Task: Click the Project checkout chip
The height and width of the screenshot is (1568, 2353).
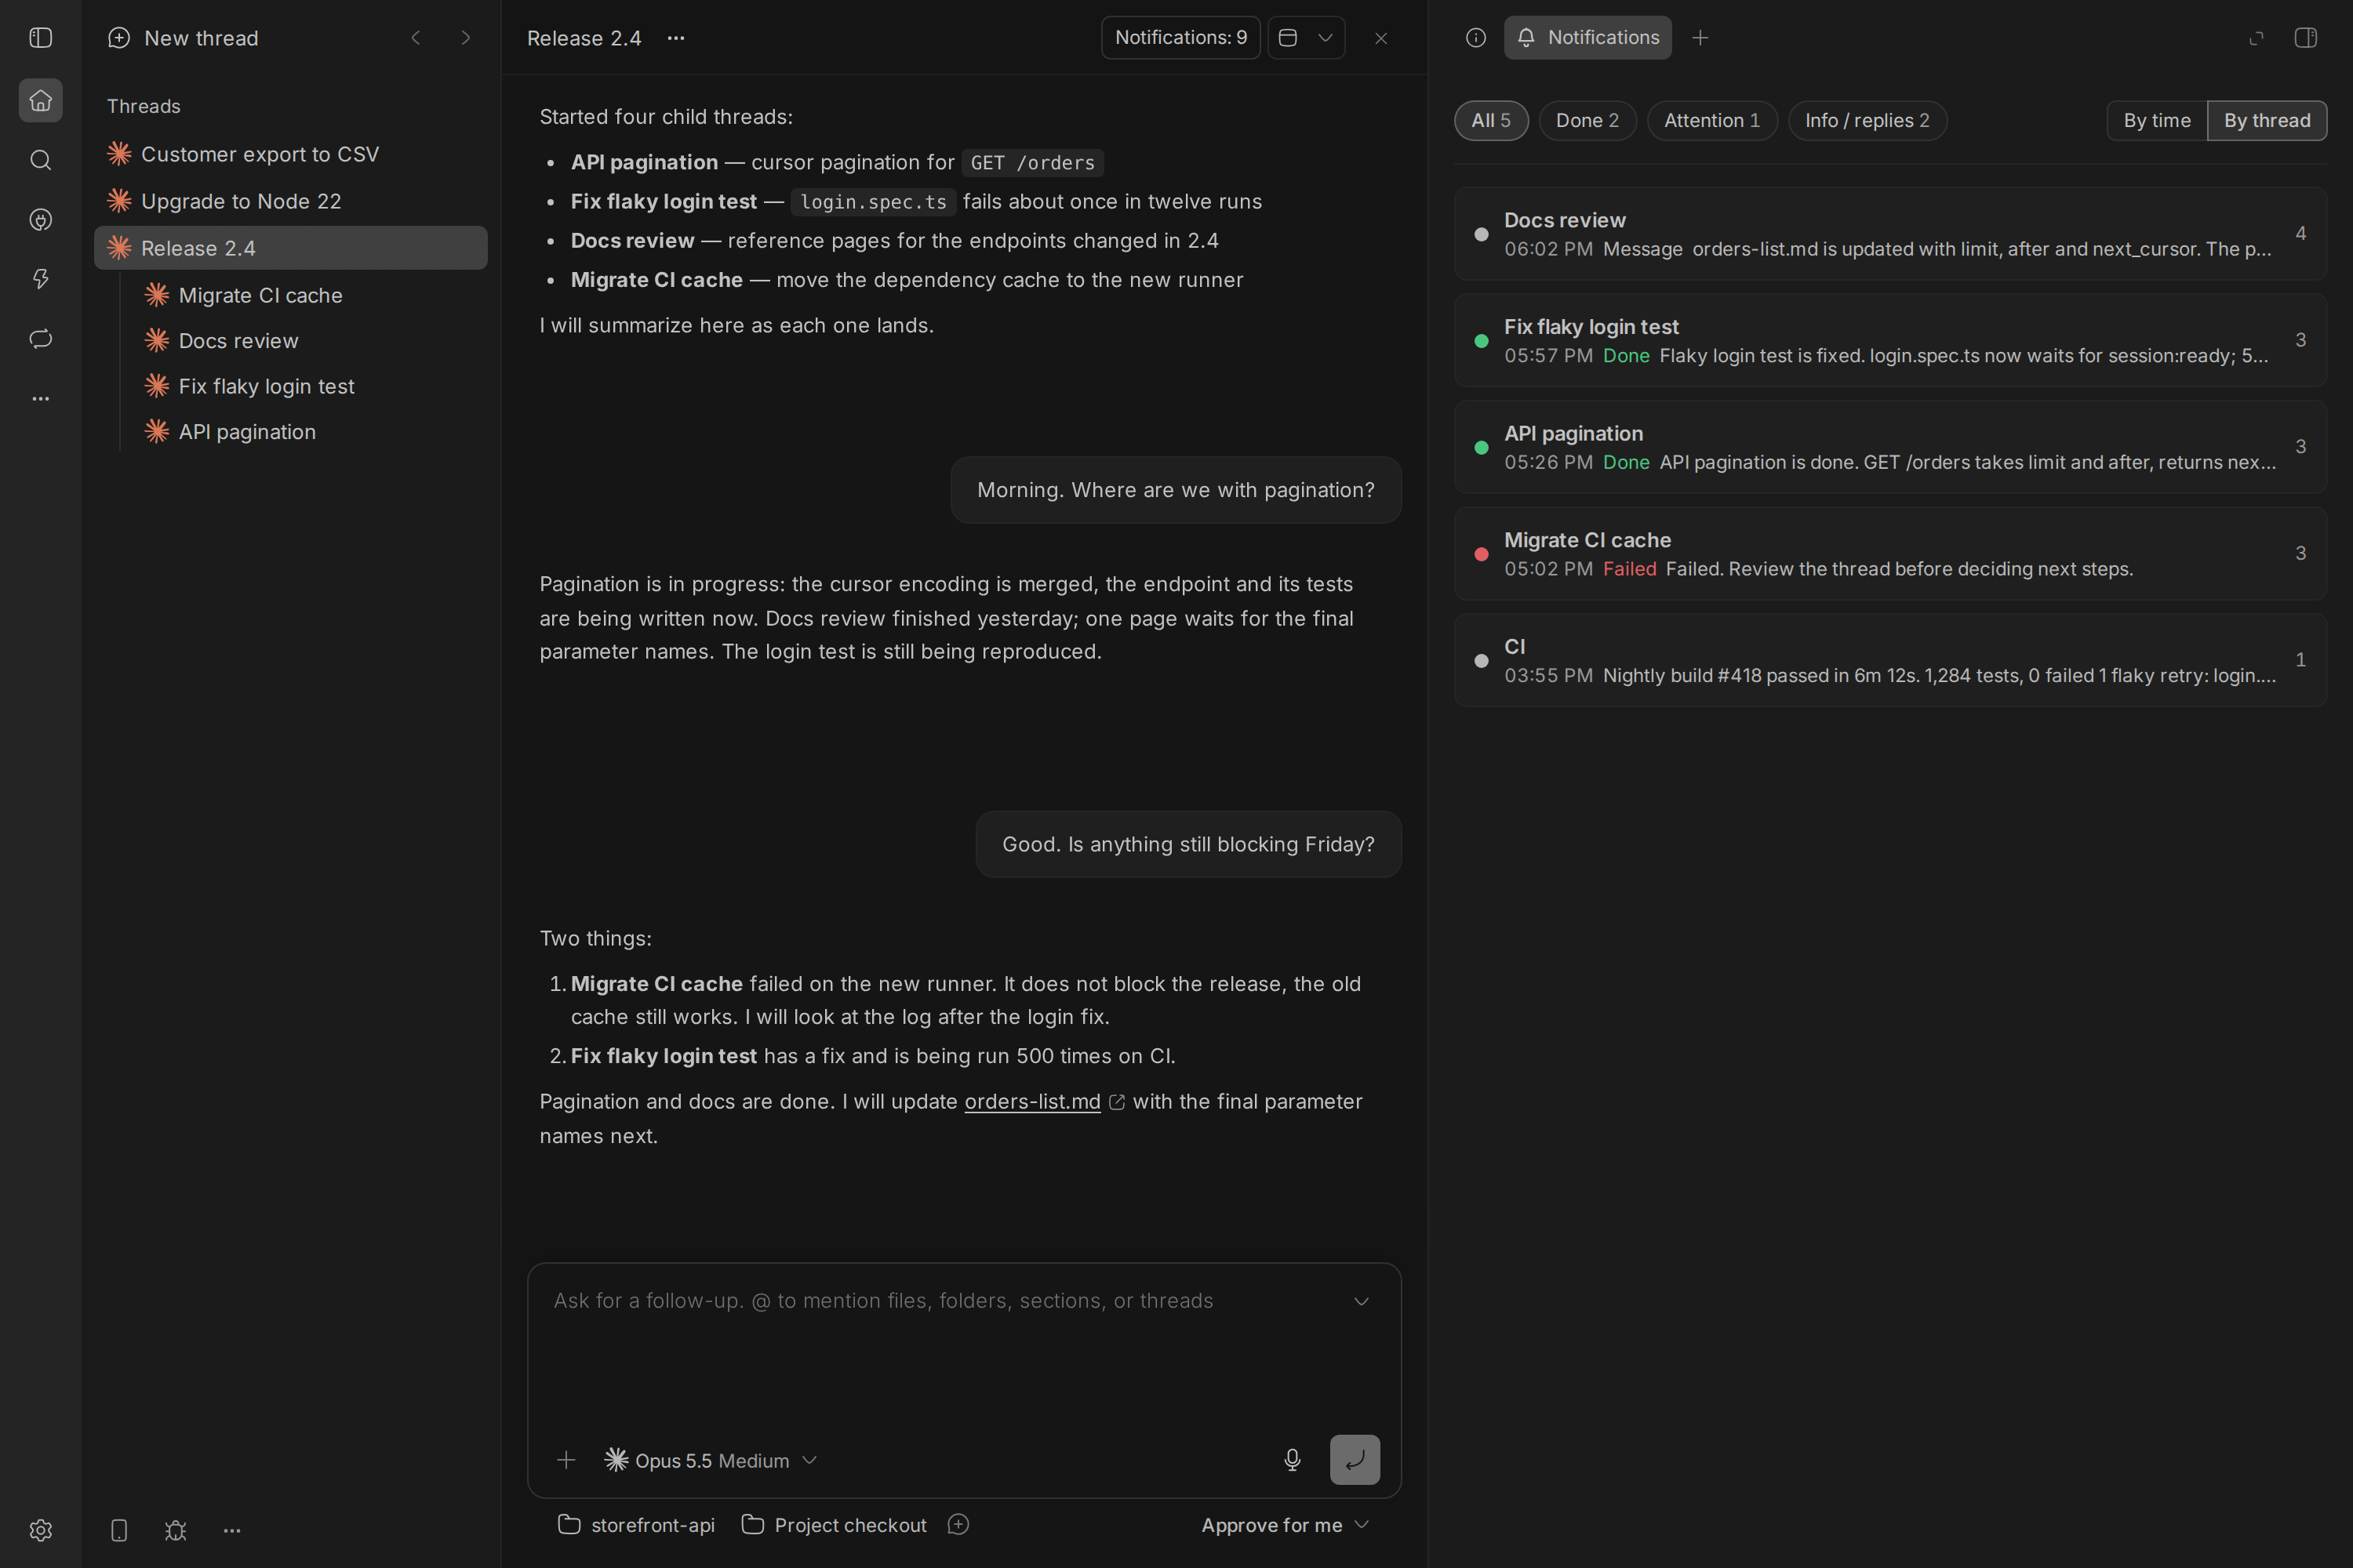Action: 835,1525
